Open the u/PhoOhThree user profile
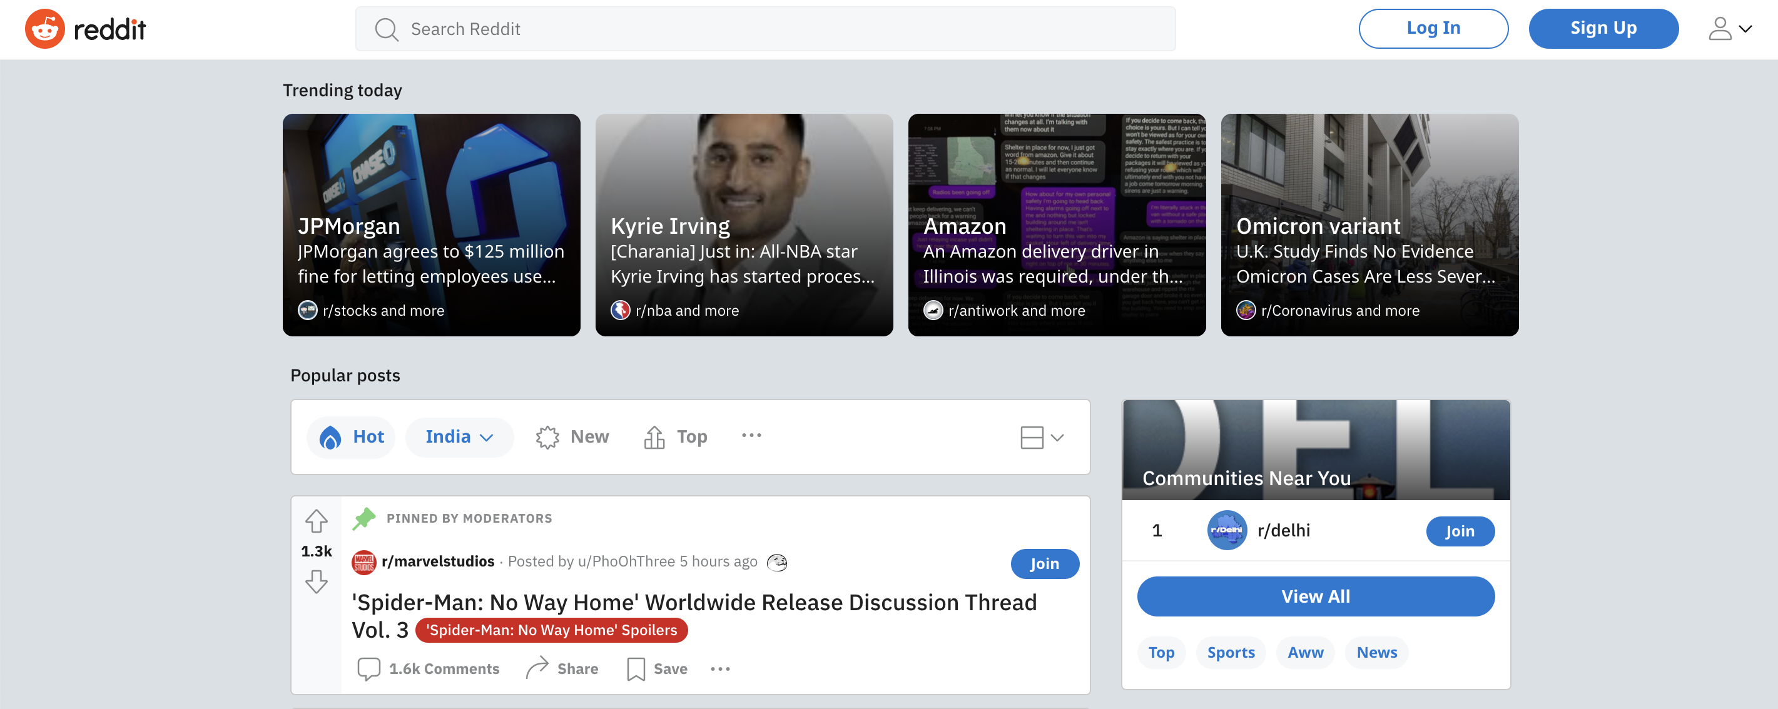This screenshot has height=709, width=1778. [626, 561]
